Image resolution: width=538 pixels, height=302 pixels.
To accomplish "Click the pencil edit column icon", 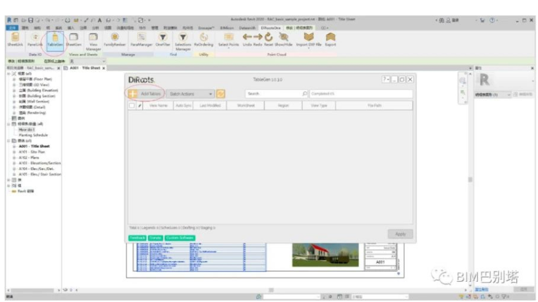I will (140, 106).
